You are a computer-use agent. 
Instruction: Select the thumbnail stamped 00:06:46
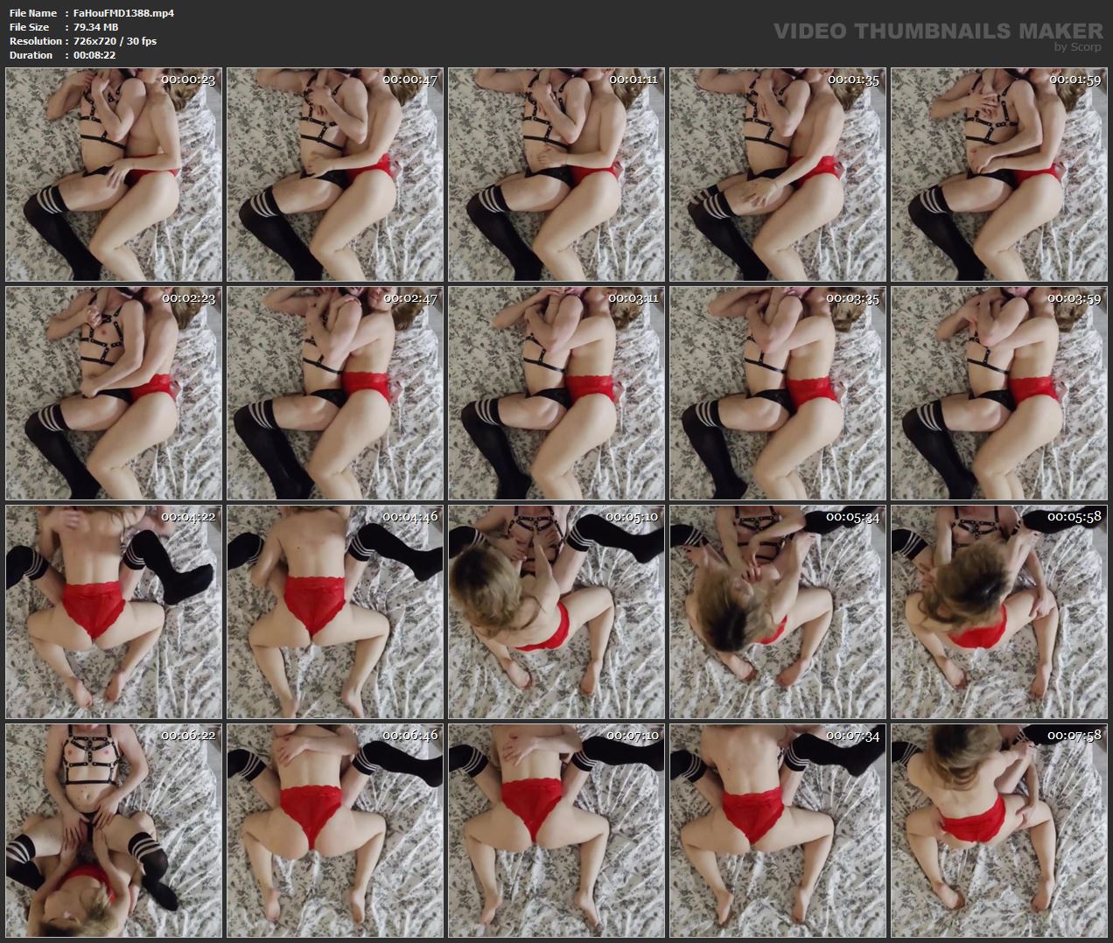(x=335, y=830)
